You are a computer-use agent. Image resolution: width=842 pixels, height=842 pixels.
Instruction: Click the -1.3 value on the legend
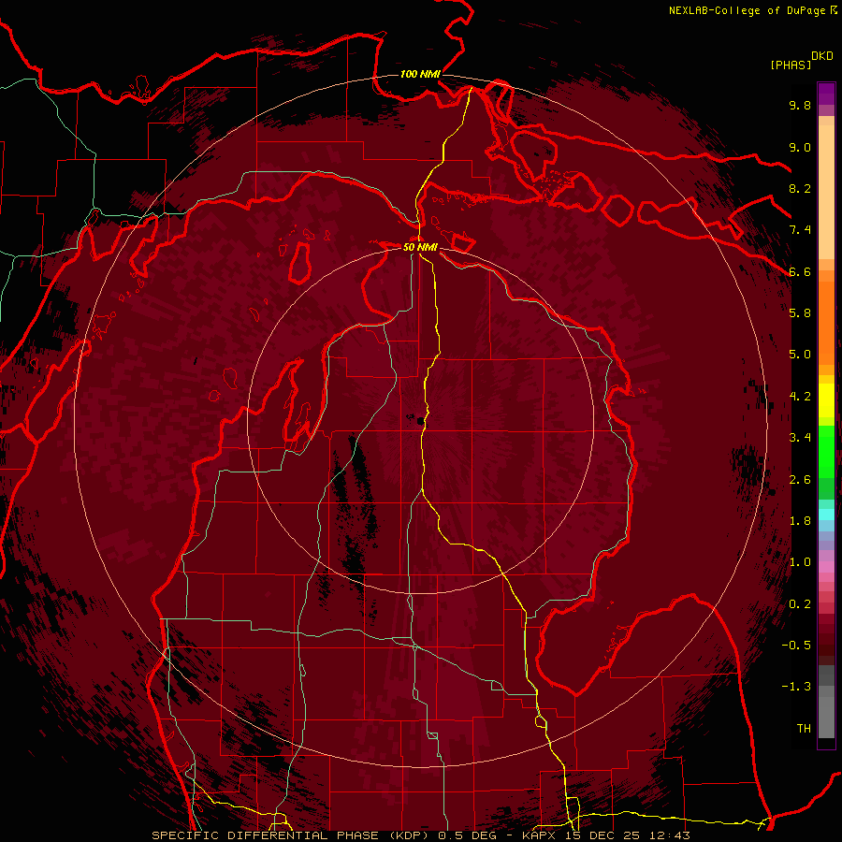point(796,687)
